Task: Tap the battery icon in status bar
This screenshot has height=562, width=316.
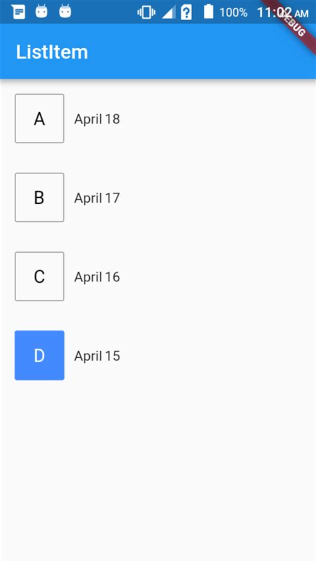Action: coord(209,11)
